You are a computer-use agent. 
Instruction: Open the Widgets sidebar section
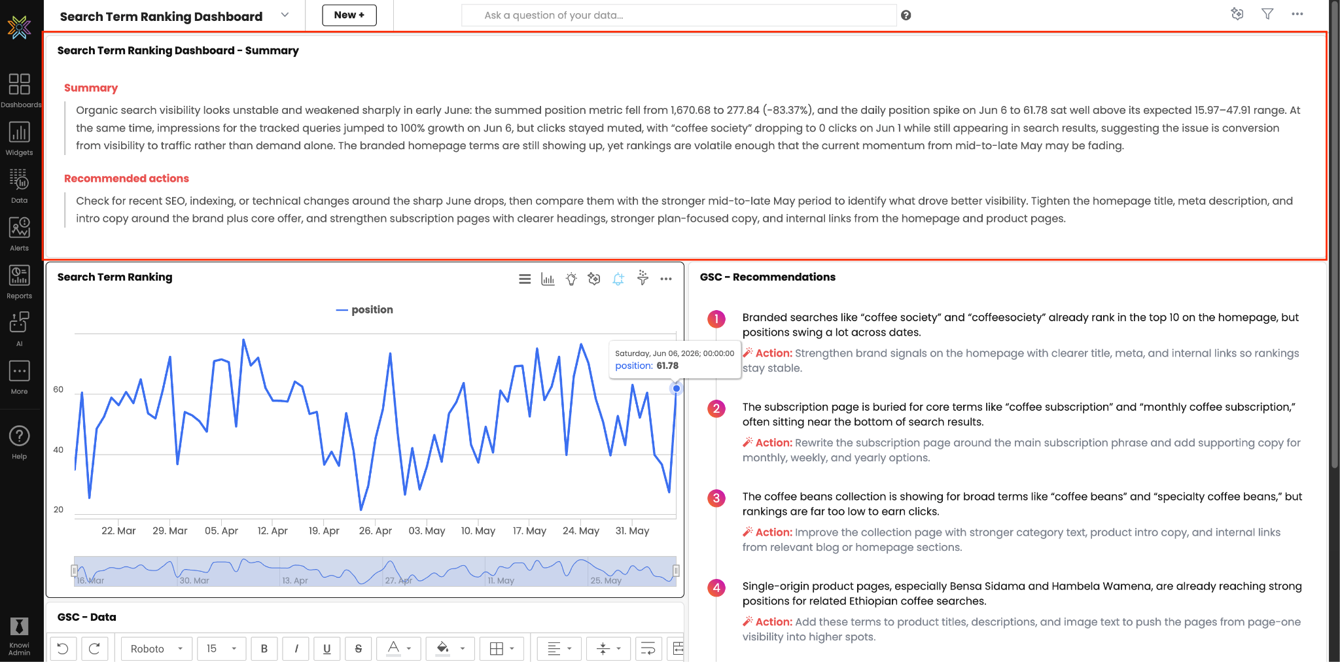(20, 139)
